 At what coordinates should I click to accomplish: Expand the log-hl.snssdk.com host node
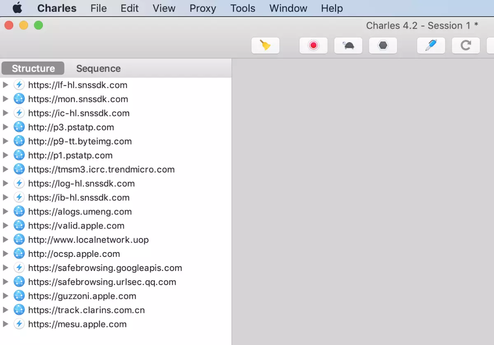coord(5,183)
